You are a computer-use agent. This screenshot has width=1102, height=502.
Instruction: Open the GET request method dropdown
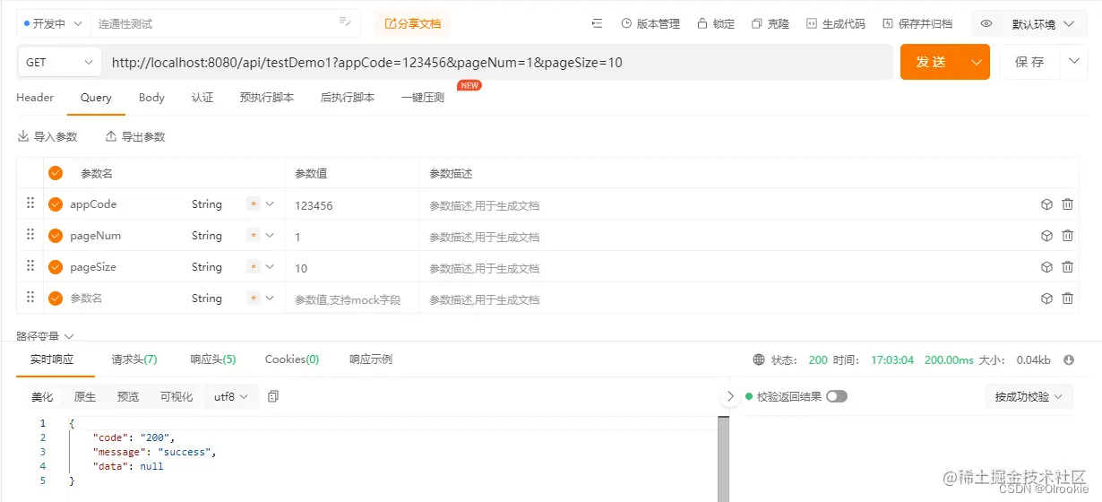[x=60, y=62]
